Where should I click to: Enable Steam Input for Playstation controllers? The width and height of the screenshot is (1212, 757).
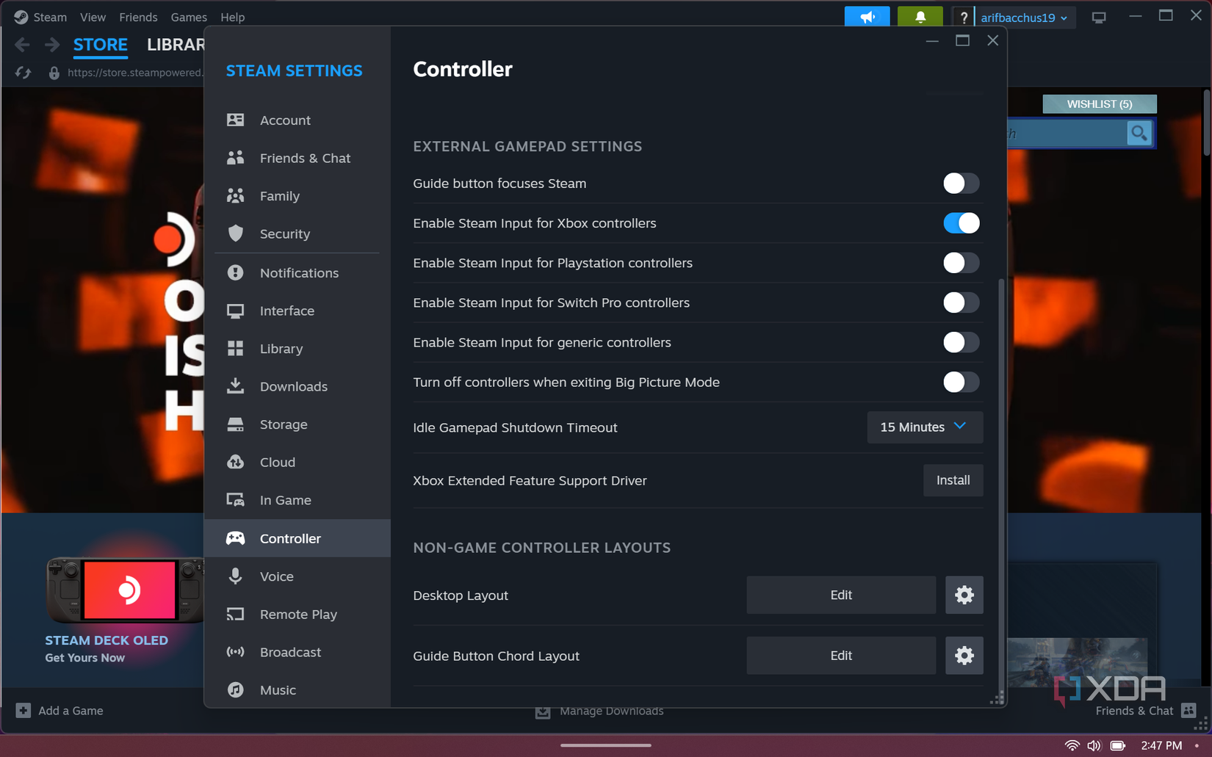[x=961, y=263]
